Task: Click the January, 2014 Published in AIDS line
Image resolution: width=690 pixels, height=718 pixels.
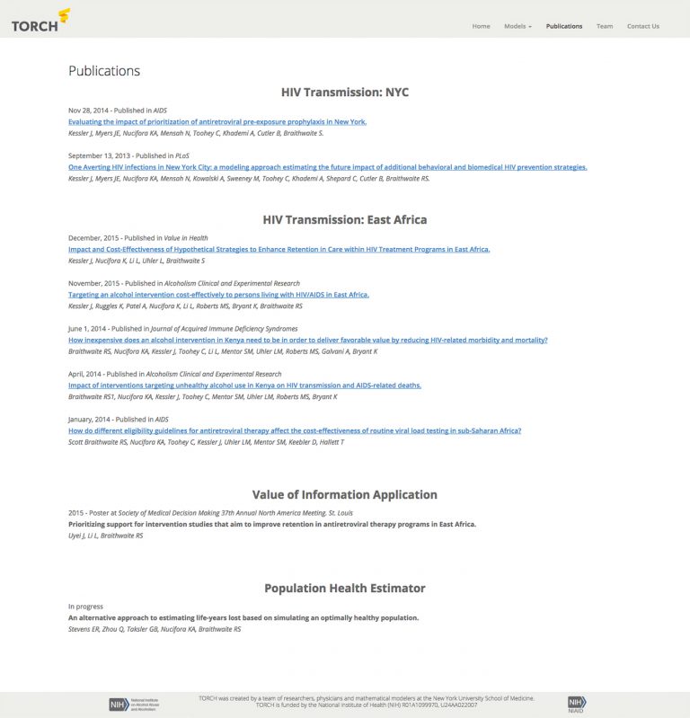Action: 118,420
